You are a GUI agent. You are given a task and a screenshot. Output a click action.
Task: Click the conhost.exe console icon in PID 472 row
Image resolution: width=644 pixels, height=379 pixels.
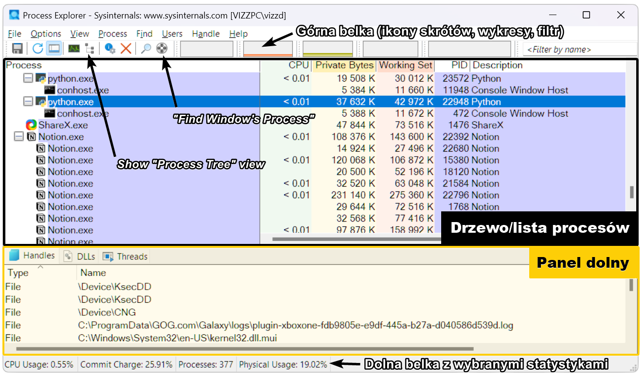click(x=50, y=113)
